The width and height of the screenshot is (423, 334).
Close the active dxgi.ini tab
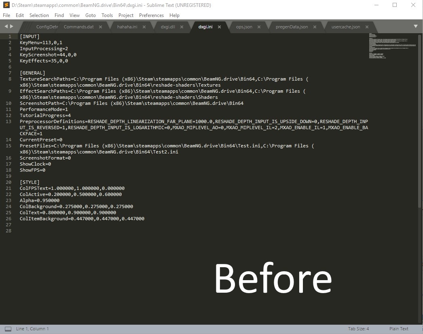point(219,27)
